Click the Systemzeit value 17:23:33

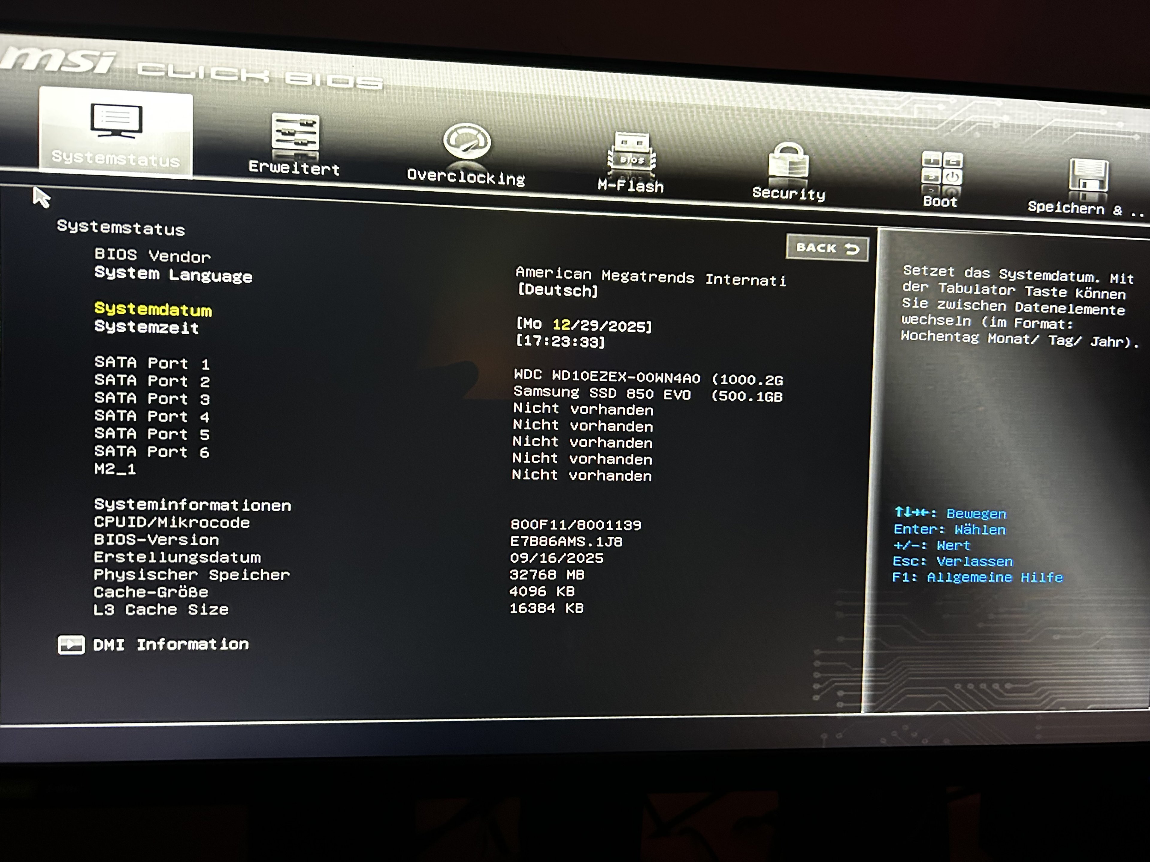pyautogui.click(x=560, y=342)
